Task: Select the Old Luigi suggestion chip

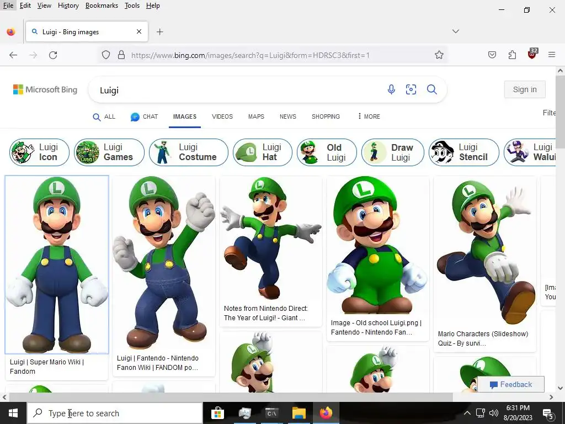Action: (x=327, y=152)
